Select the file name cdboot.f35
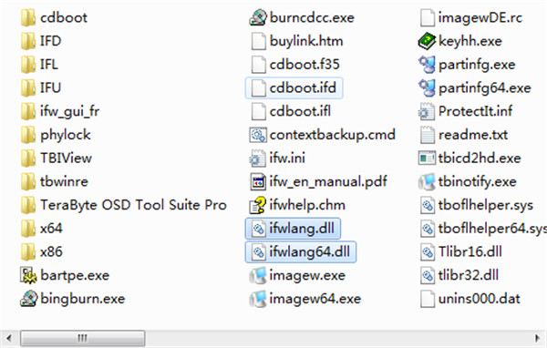Screen dimensions: 547x348 pyautogui.click(x=304, y=64)
